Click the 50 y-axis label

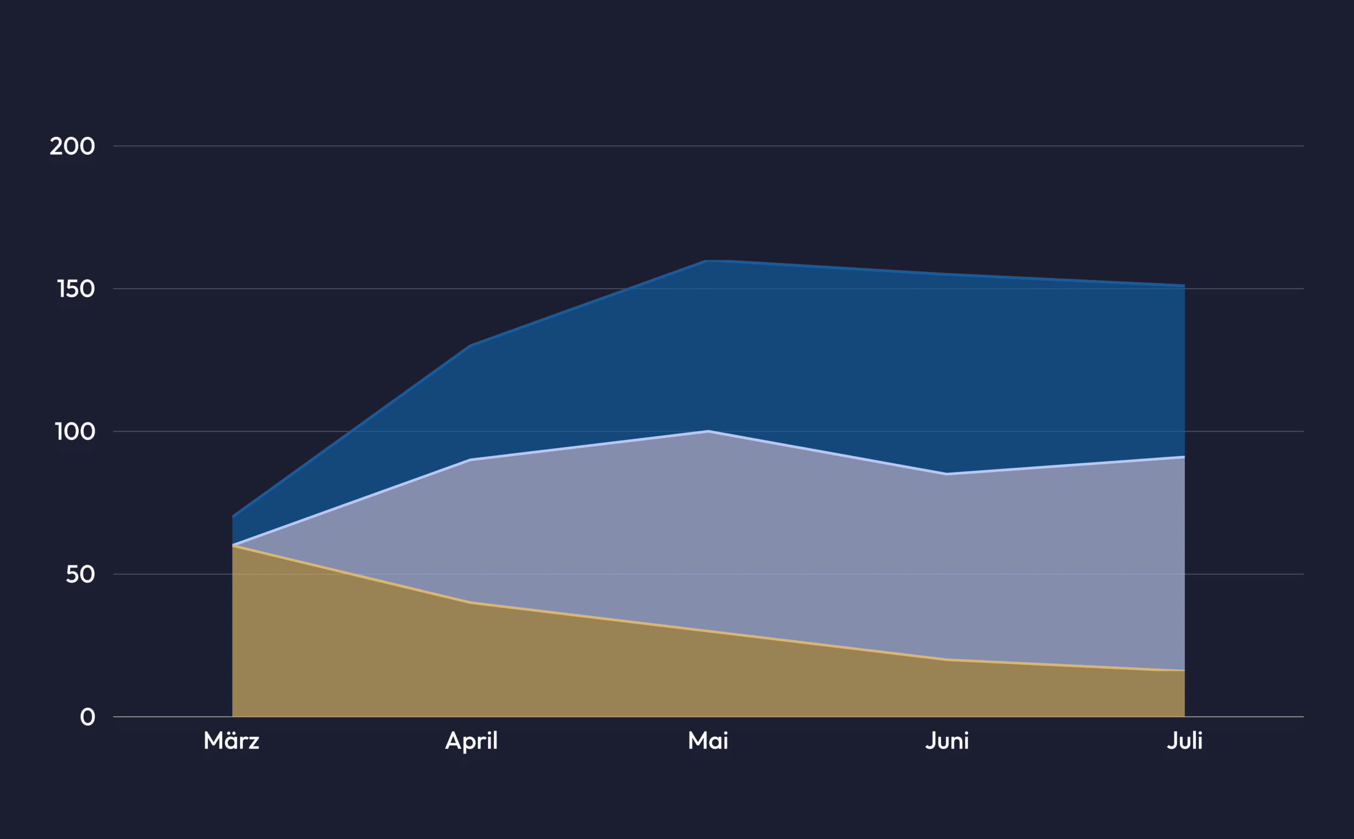[x=80, y=574]
